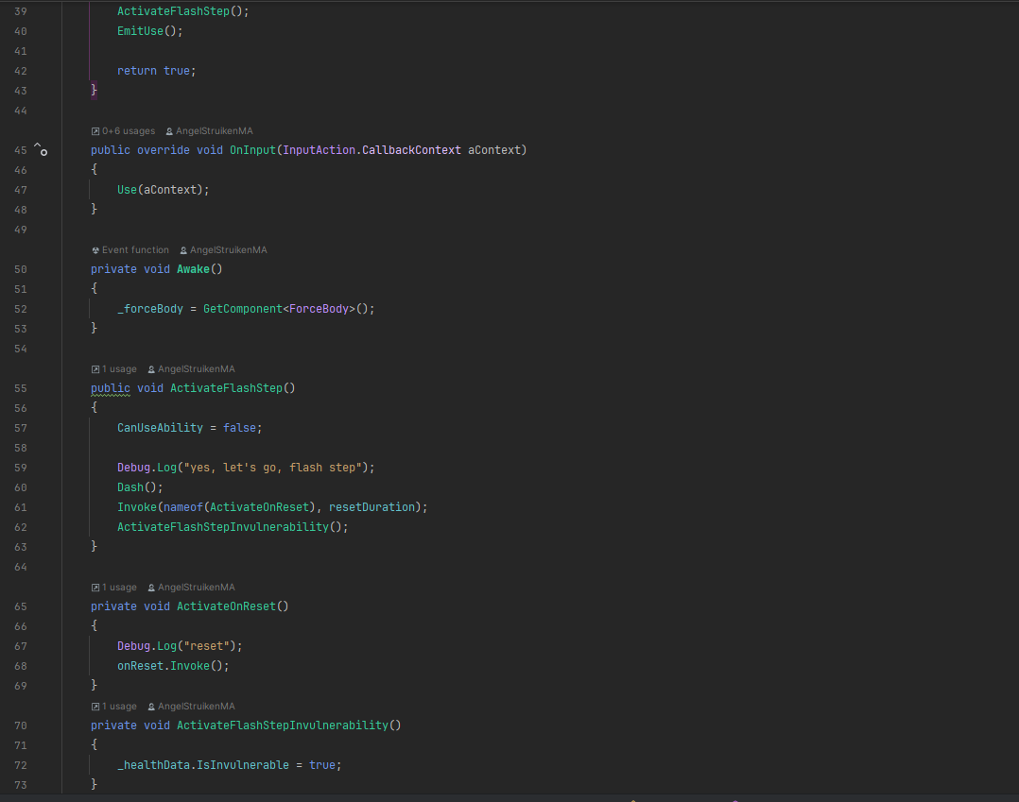Click the ForceBody type in GetComponent

[319, 309]
